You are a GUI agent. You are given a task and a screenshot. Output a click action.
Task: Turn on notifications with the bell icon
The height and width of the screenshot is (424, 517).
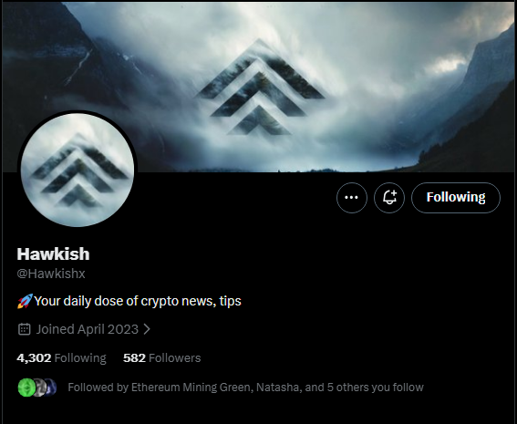pos(389,198)
